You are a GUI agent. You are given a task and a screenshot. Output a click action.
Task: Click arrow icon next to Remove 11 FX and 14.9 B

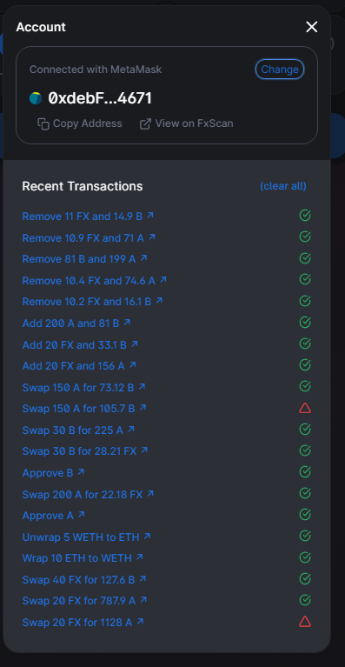click(150, 216)
